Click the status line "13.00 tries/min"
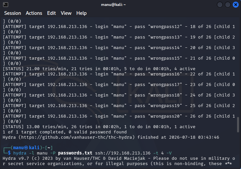 pos(99,127)
